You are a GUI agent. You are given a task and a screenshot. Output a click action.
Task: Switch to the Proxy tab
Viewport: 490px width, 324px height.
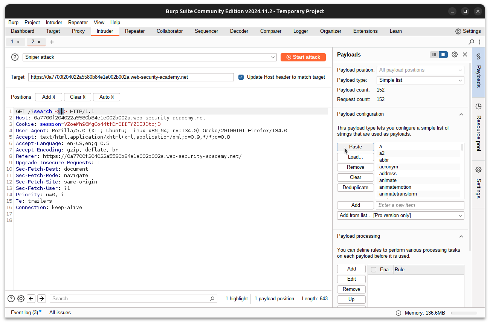78,31
